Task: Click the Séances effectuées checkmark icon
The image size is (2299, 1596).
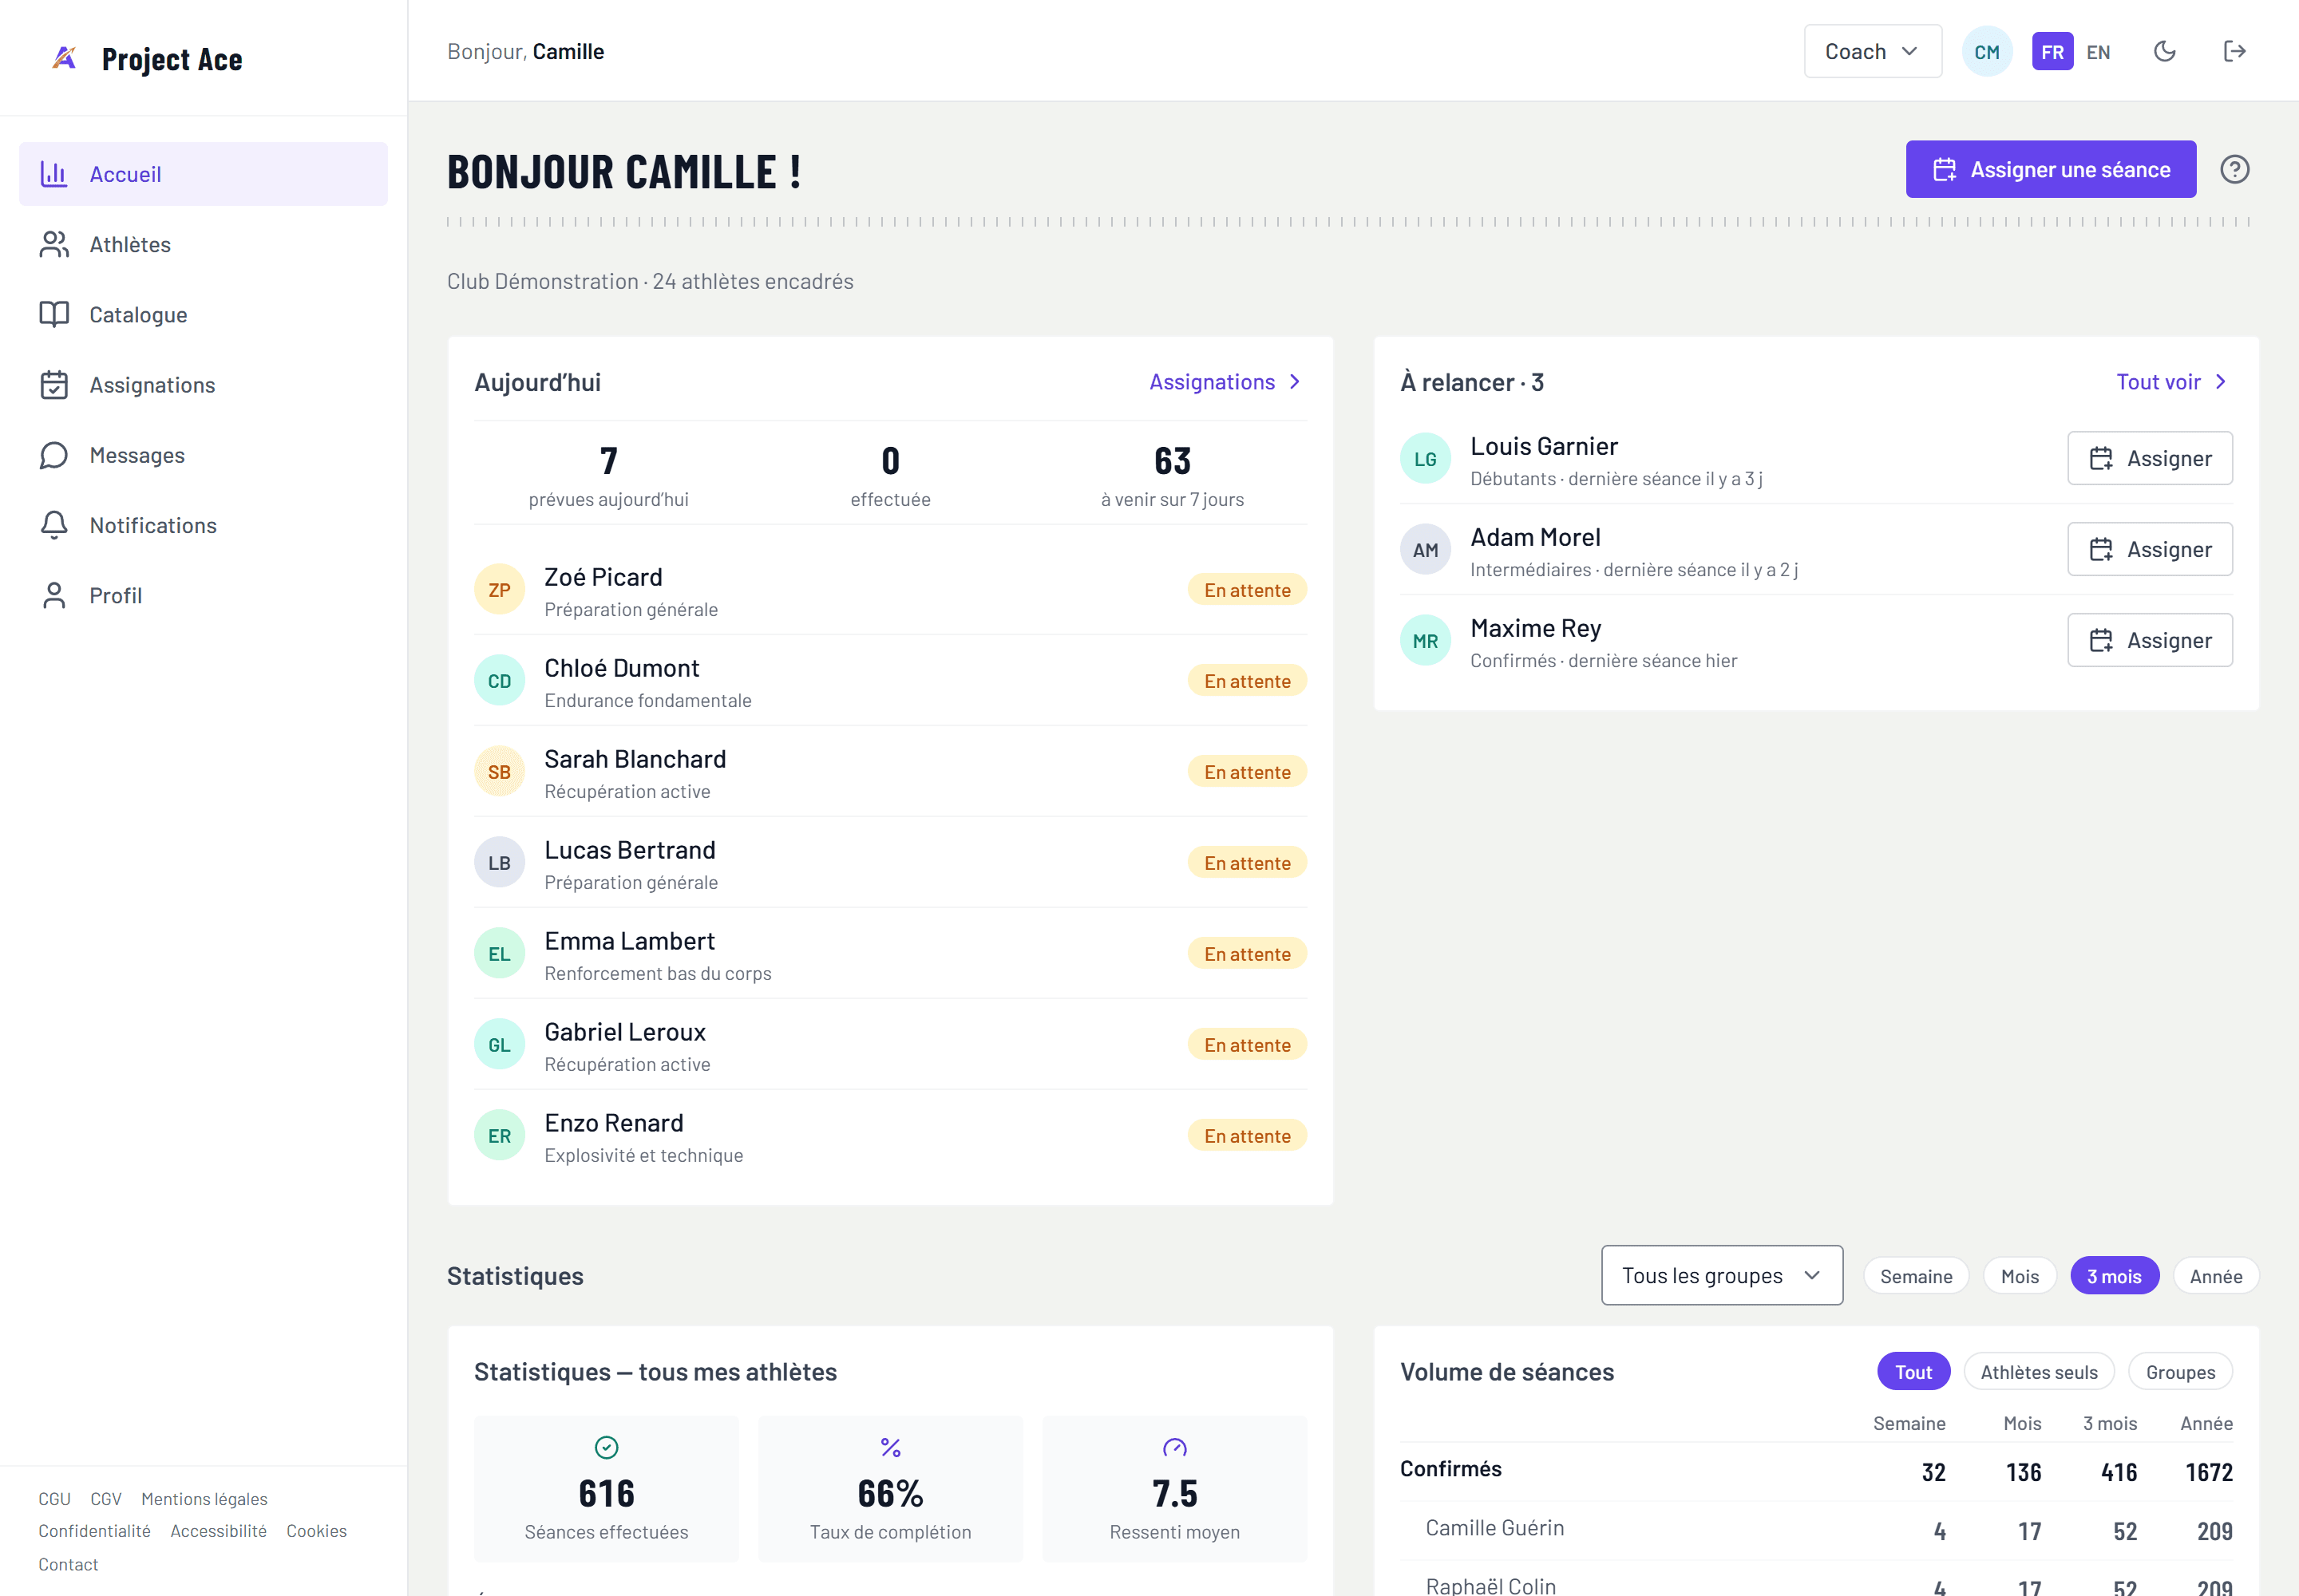Action: pyautogui.click(x=606, y=1447)
